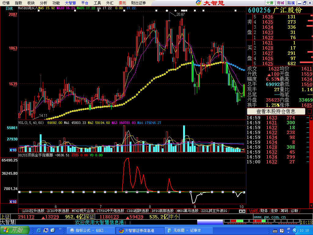Screen dimensions: 313x235
Task: Select the CDXG超跌选股 tab
Action: point(138,211)
